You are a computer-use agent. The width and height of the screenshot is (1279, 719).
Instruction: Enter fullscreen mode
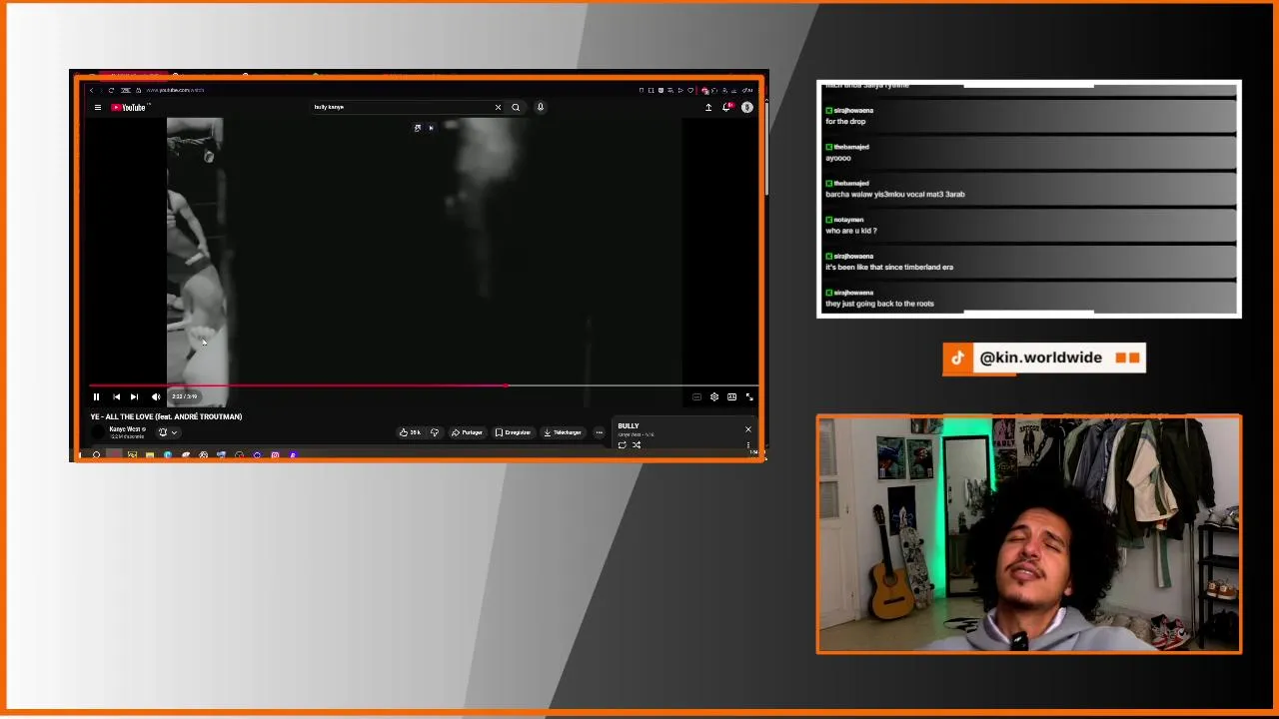click(749, 396)
